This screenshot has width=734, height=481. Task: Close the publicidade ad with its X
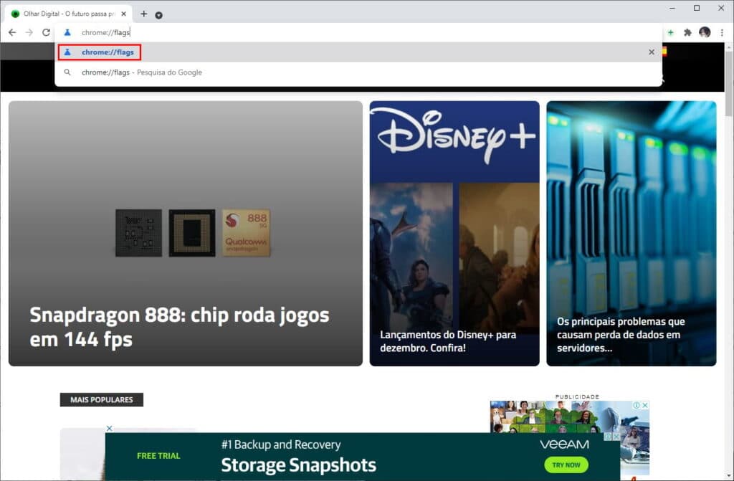point(645,405)
